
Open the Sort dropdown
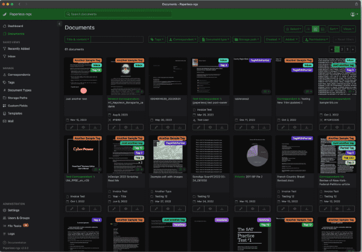point(334,29)
